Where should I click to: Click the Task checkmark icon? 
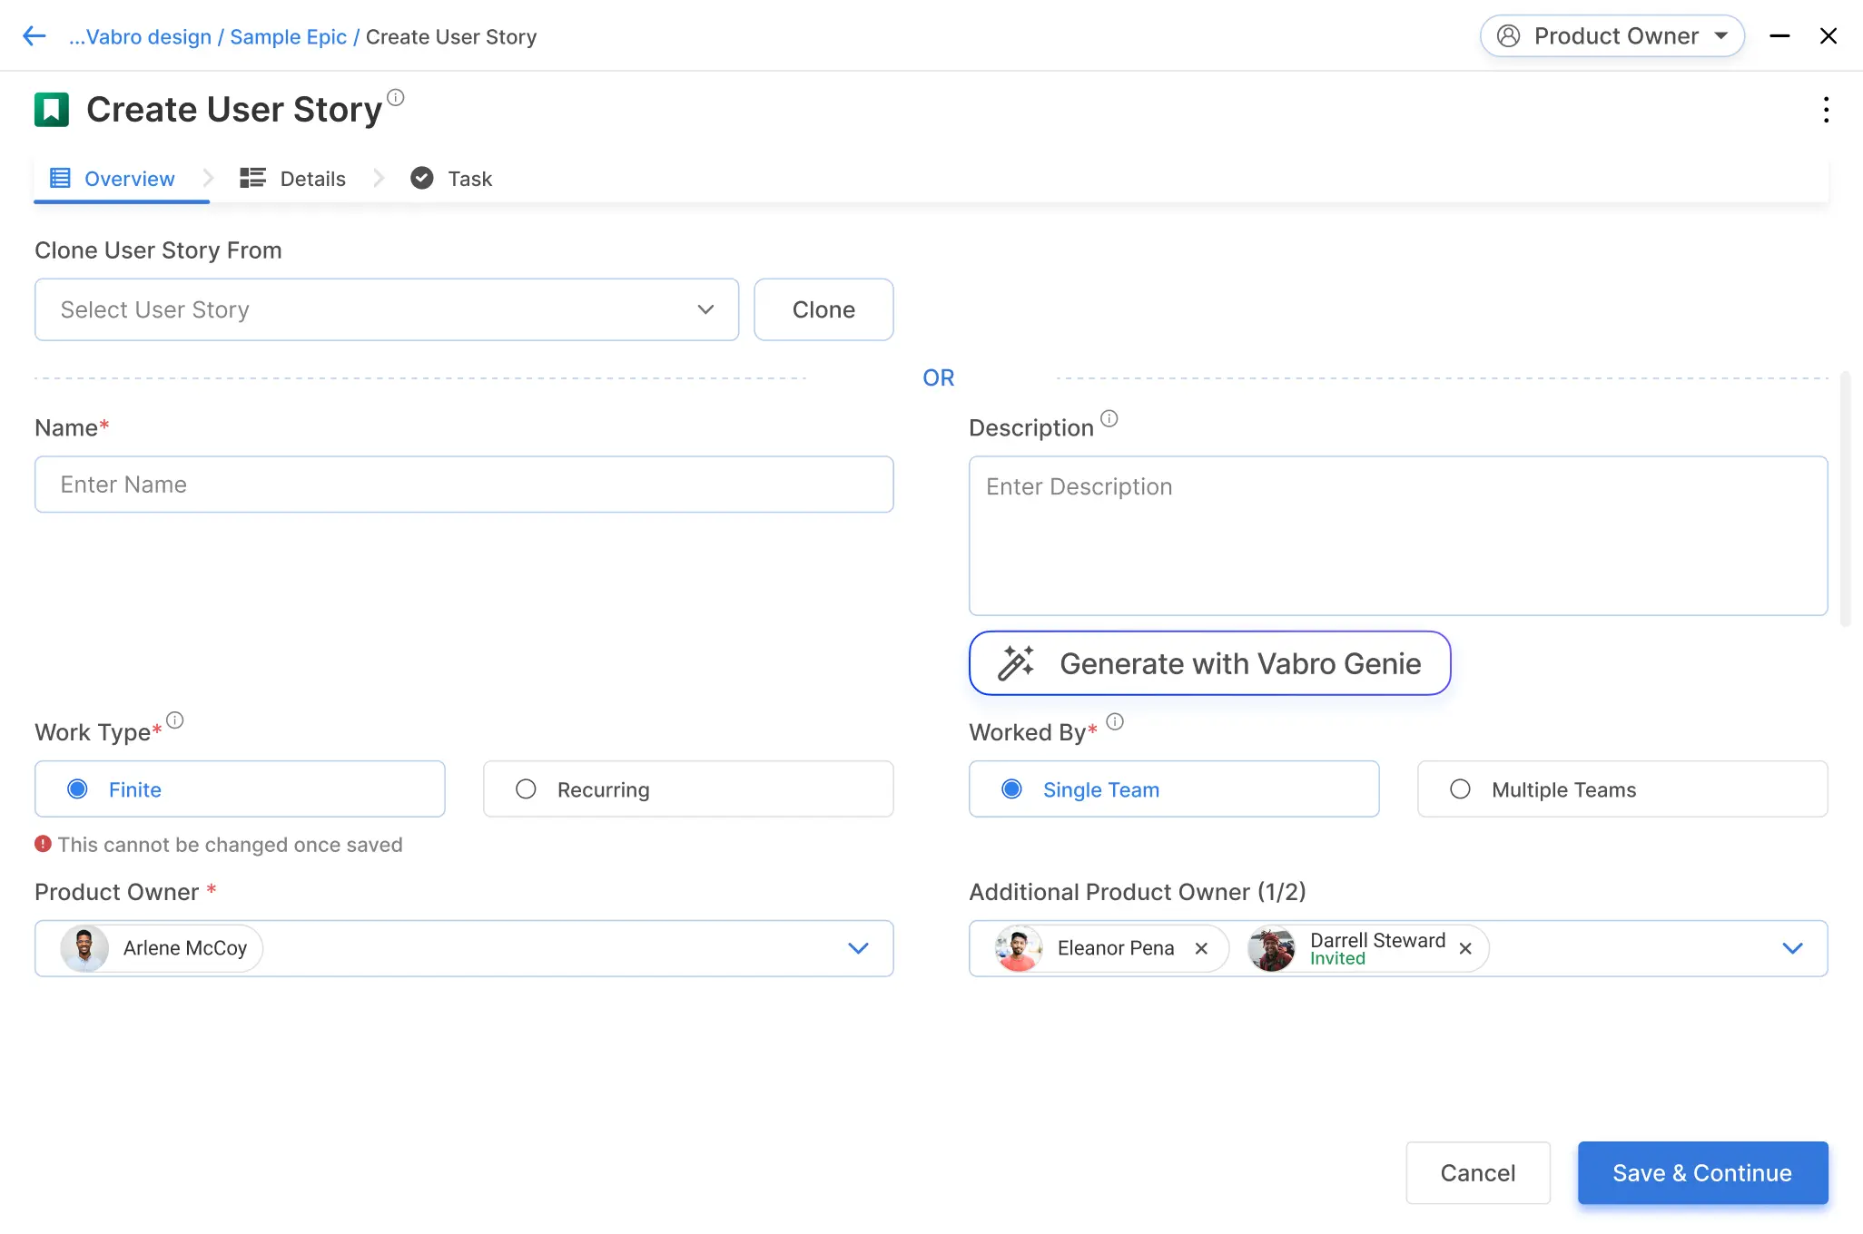422,178
